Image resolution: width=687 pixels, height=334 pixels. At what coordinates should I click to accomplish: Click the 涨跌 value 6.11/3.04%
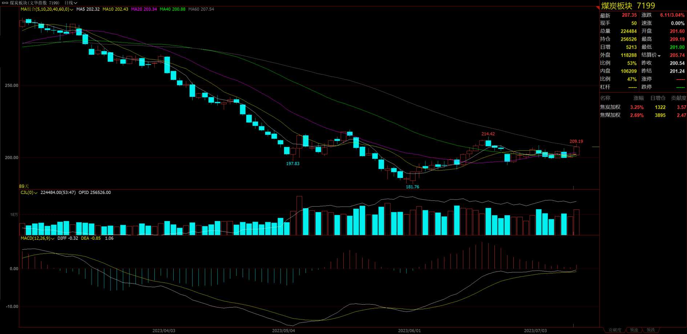coord(672,15)
